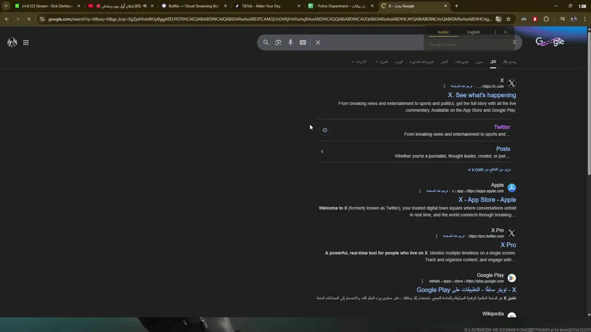Translate this page link for apps.apple.com
Image resolution: width=591 pixels, height=332 pixels.
coord(437,191)
